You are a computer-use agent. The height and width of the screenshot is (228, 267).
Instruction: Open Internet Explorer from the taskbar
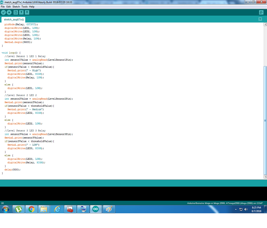coord(57,209)
